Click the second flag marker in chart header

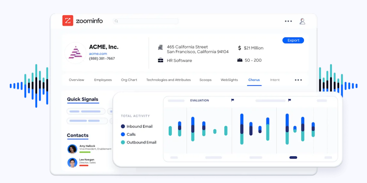pos(289,100)
